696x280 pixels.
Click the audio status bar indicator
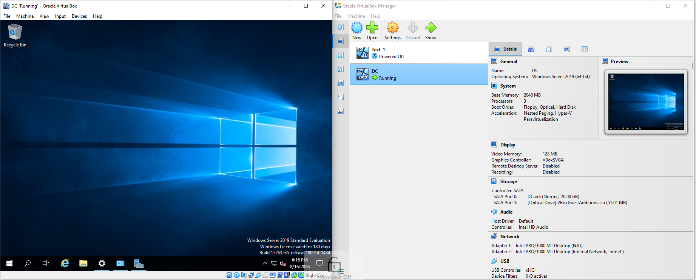point(244,275)
